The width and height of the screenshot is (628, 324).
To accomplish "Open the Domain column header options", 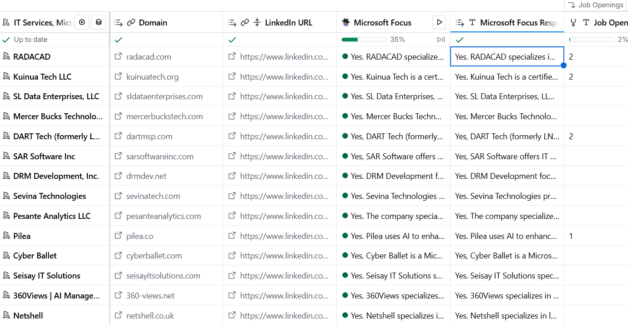I will 167,22.
